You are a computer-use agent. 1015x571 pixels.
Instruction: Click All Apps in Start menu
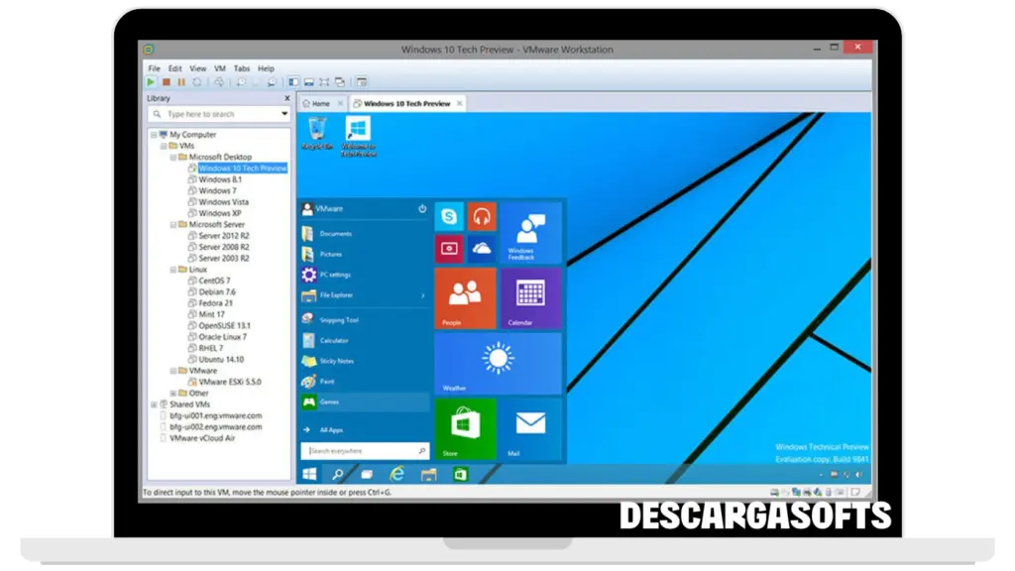coord(331,429)
